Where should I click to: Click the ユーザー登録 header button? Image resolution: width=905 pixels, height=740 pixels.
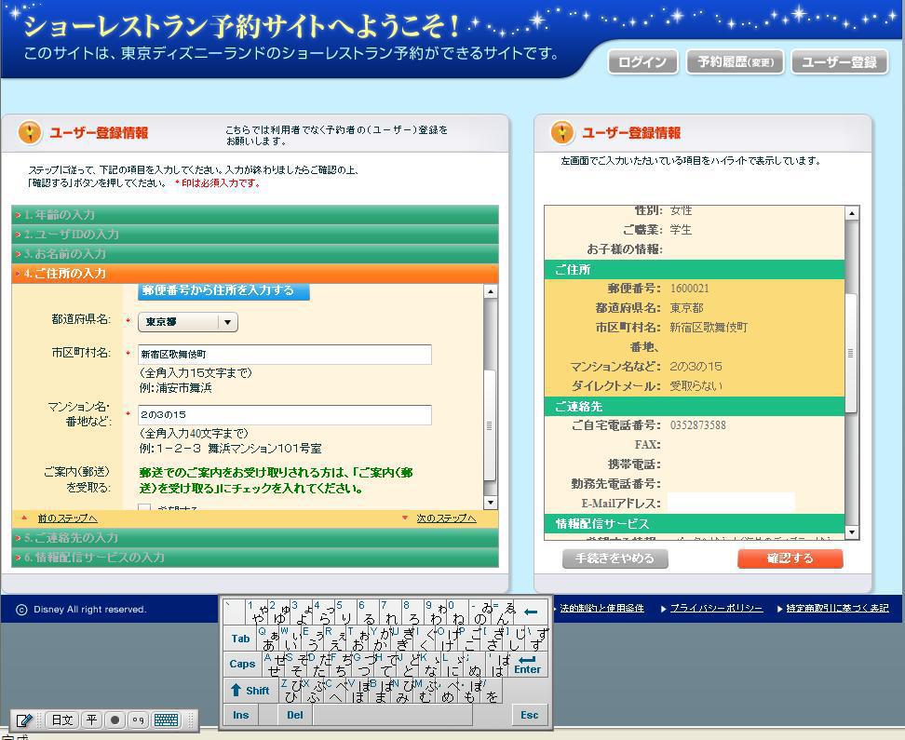[x=839, y=61]
